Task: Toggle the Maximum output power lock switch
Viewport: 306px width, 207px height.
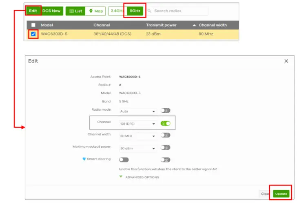Action: (166, 148)
